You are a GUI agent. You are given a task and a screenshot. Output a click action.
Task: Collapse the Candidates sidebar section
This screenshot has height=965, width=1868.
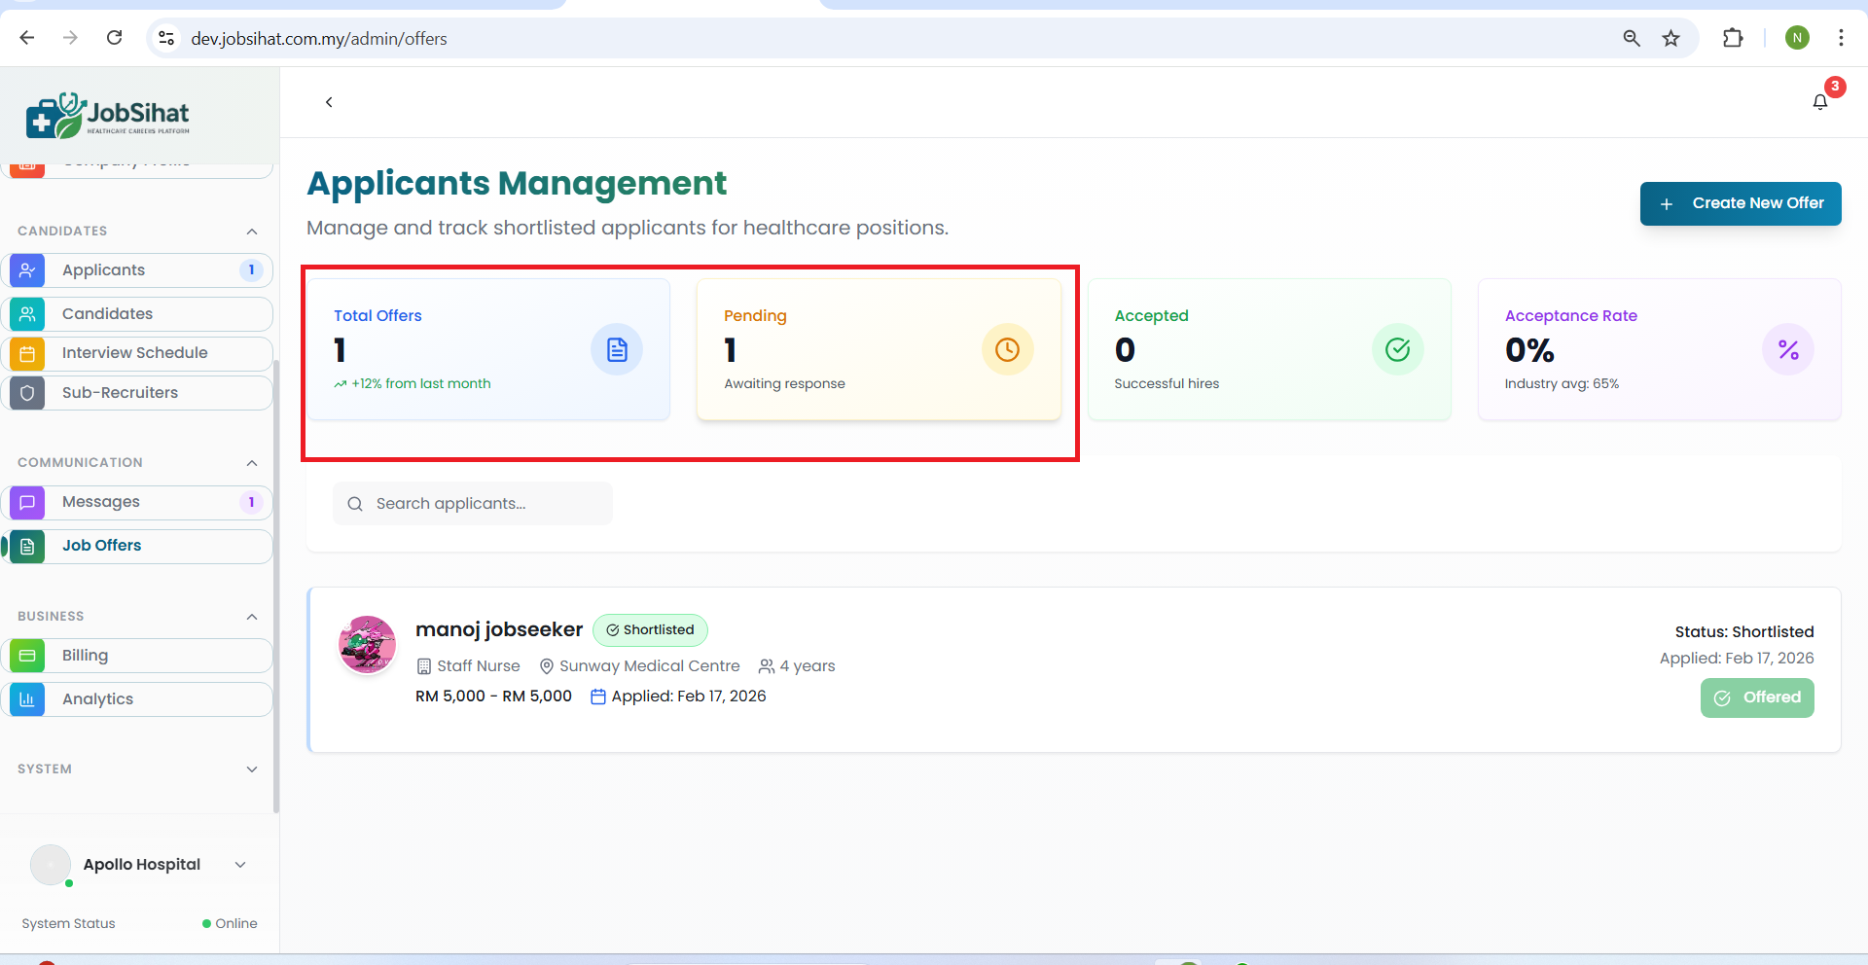[252, 232]
